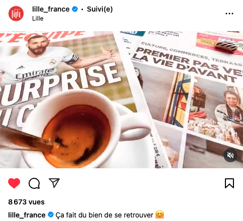View who watched via 8 673 vues
Viewport: 243px width, 221px height.
click(x=27, y=202)
